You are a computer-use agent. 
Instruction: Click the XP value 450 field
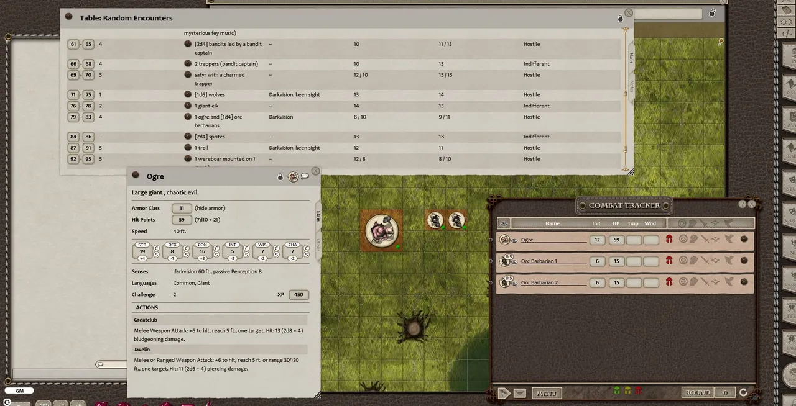[298, 295]
